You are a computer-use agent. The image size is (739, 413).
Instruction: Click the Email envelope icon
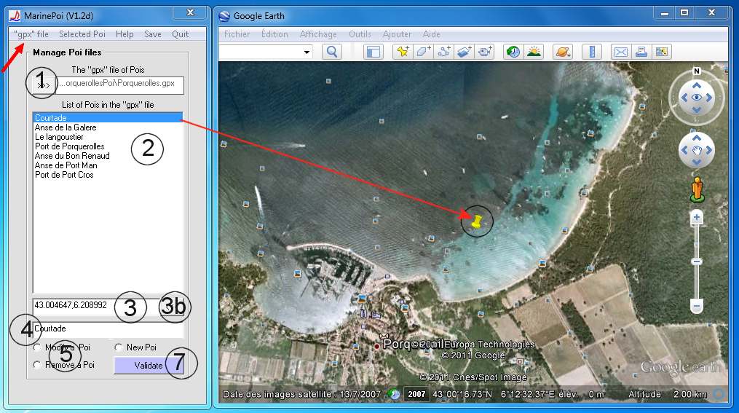point(621,52)
